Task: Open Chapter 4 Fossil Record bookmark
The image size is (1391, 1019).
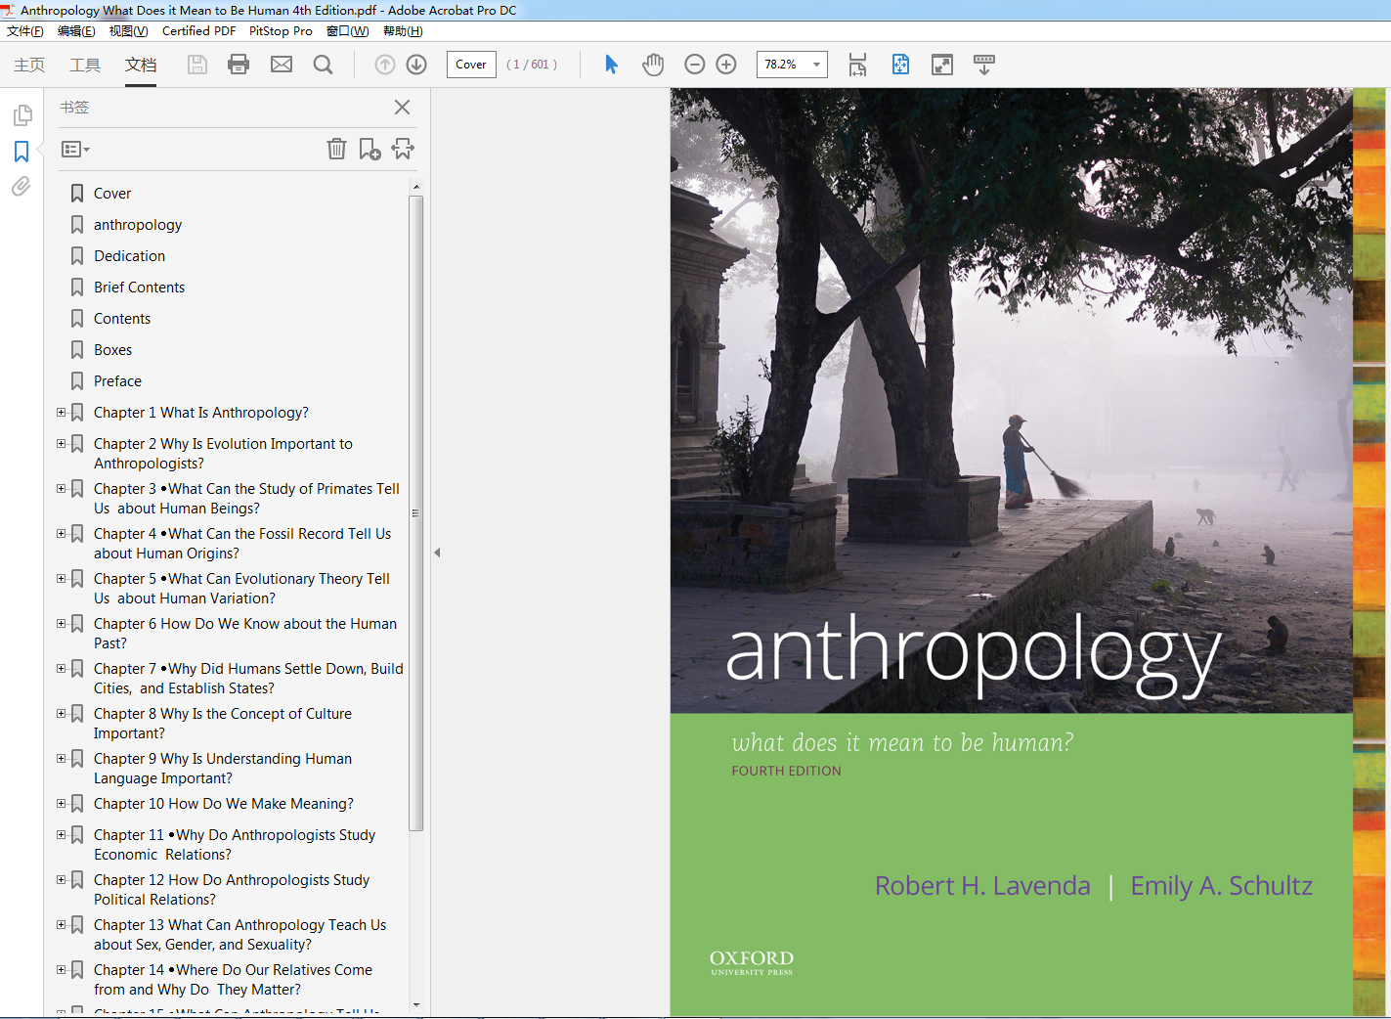Action: [242, 544]
